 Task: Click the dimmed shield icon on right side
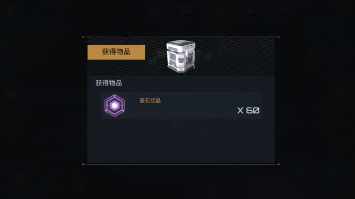[x=342, y=53]
